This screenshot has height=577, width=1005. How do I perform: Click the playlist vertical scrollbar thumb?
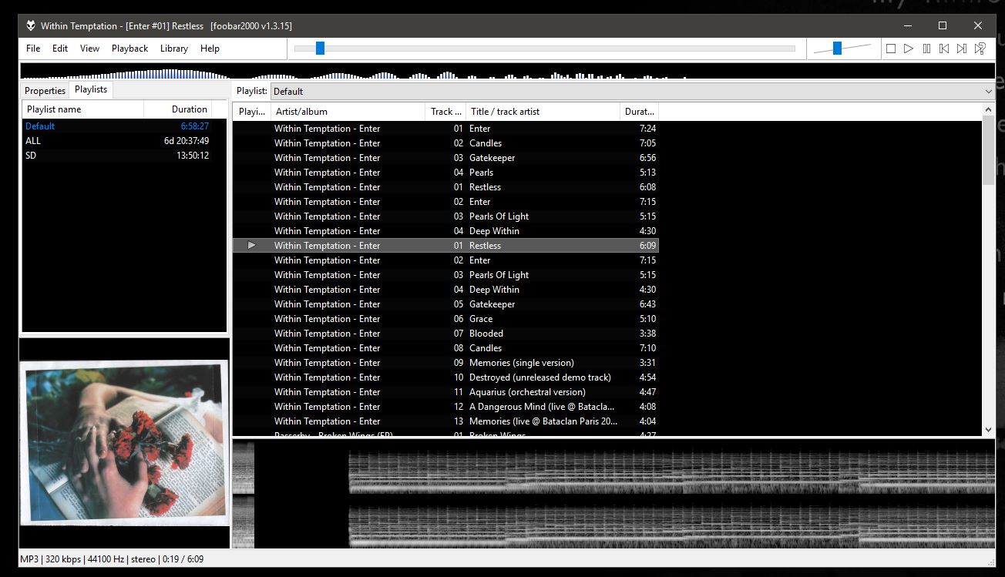click(989, 150)
